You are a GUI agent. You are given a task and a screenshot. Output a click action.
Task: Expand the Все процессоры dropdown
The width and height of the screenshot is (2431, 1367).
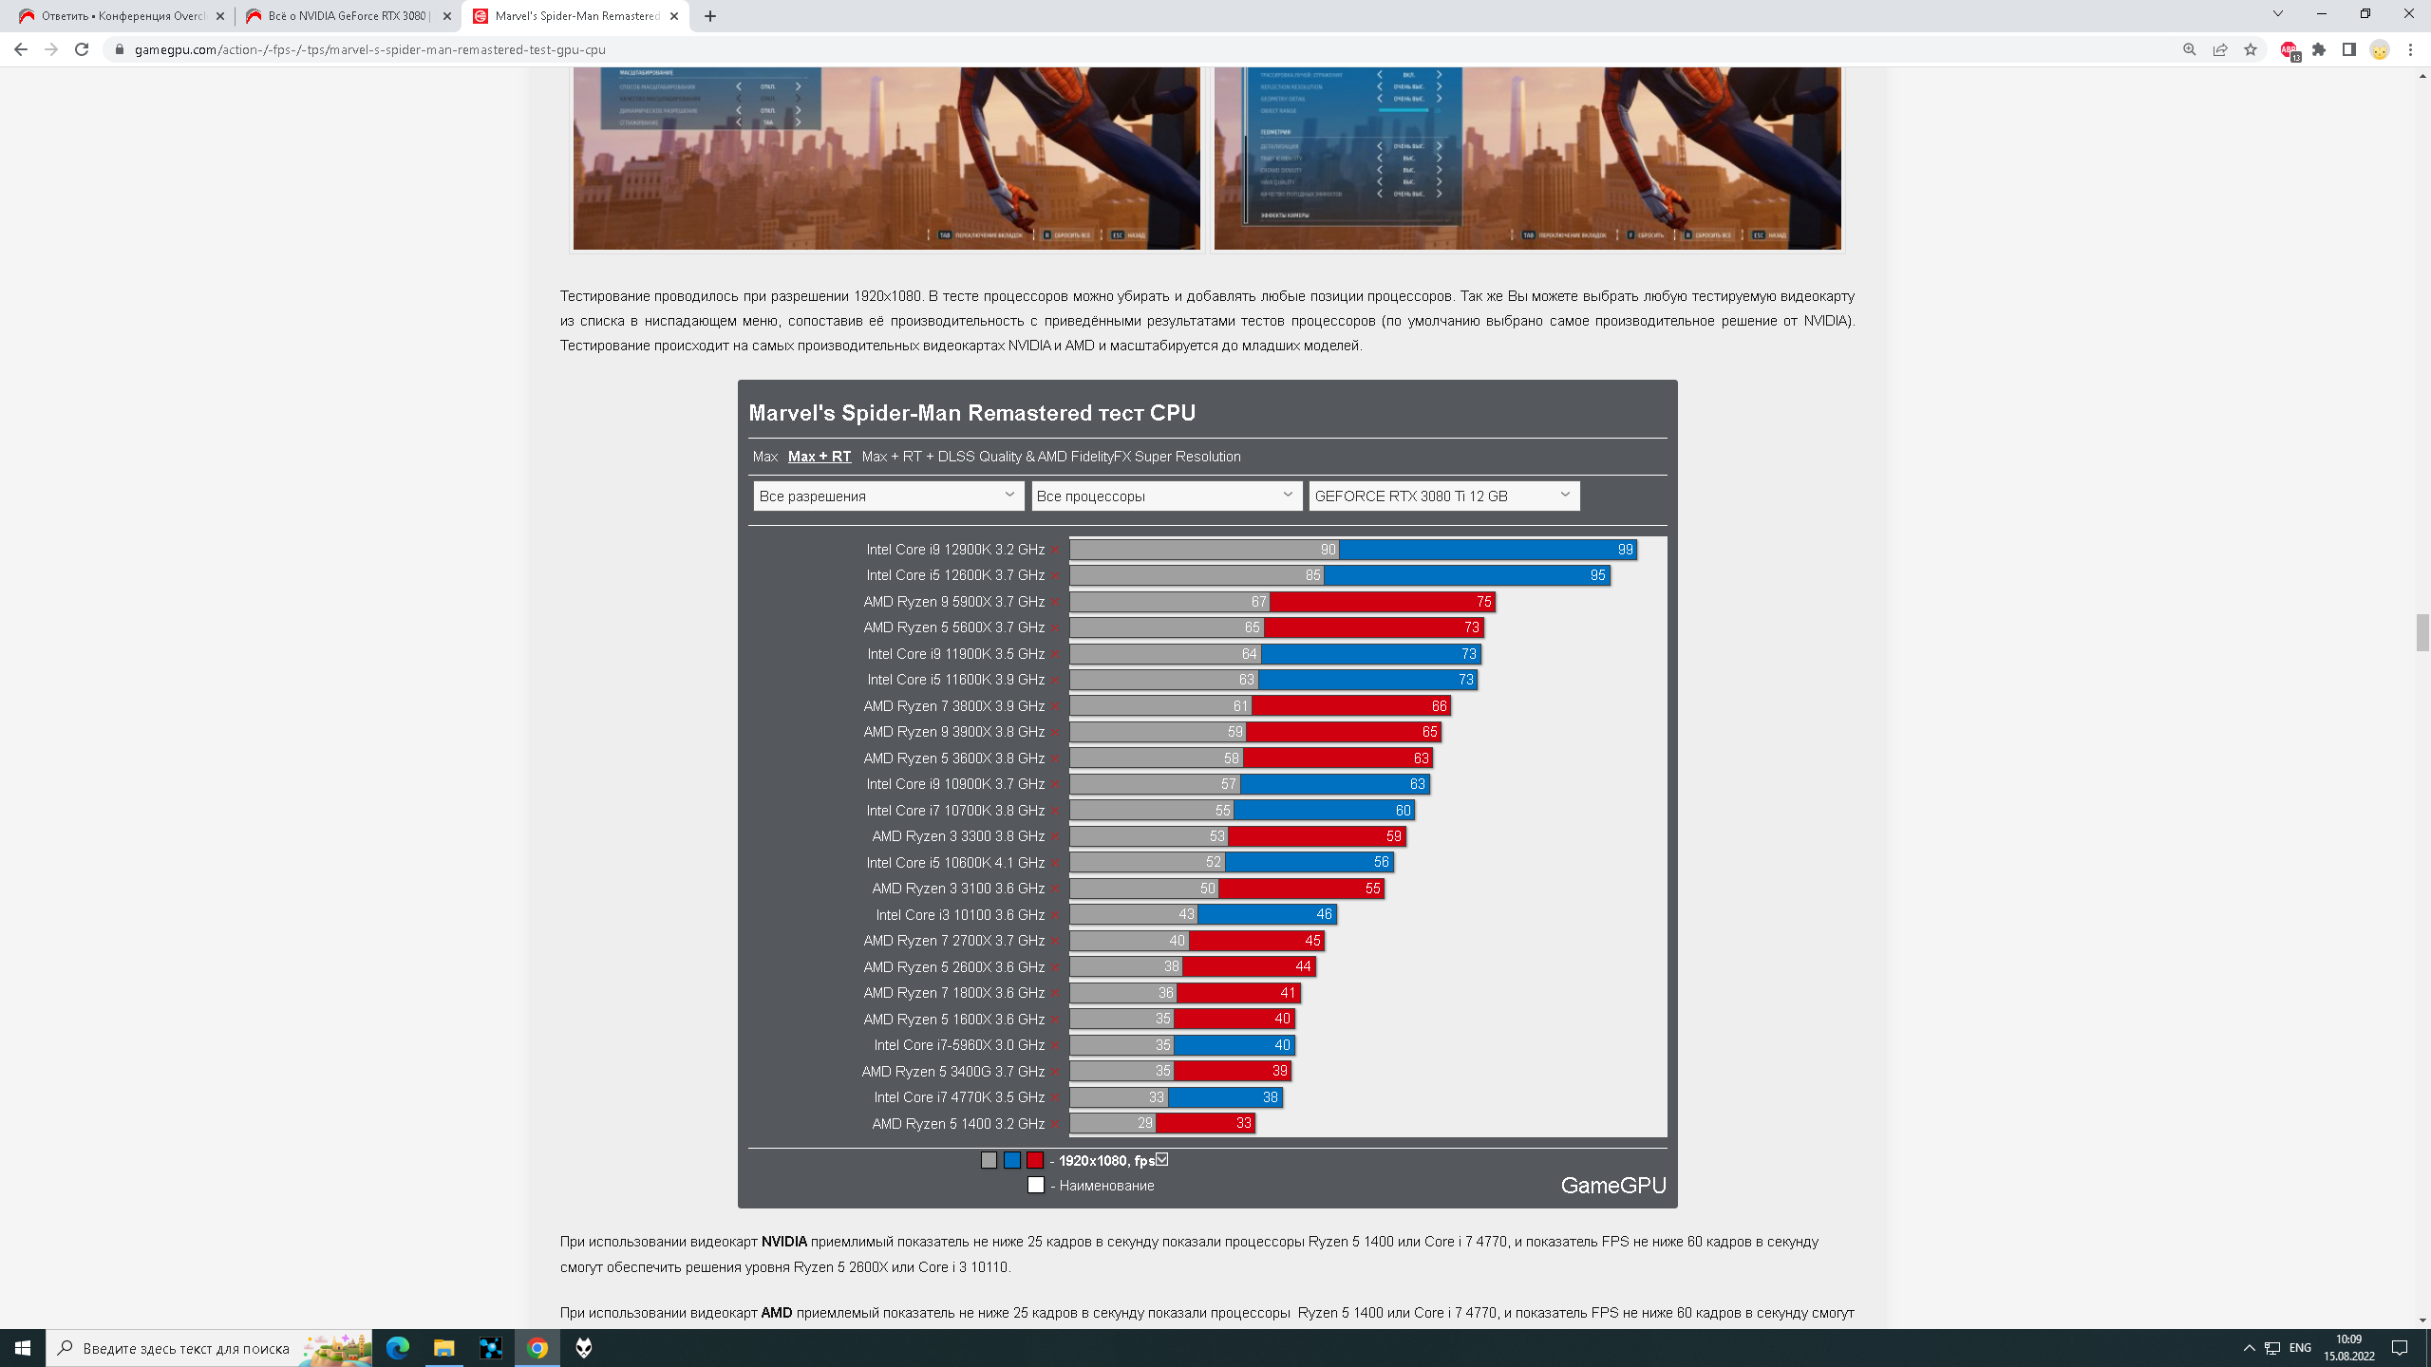pyautogui.click(x=1165, y=496)
